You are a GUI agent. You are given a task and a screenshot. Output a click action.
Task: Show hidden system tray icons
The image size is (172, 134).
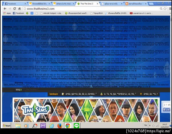tap(150, 126)
